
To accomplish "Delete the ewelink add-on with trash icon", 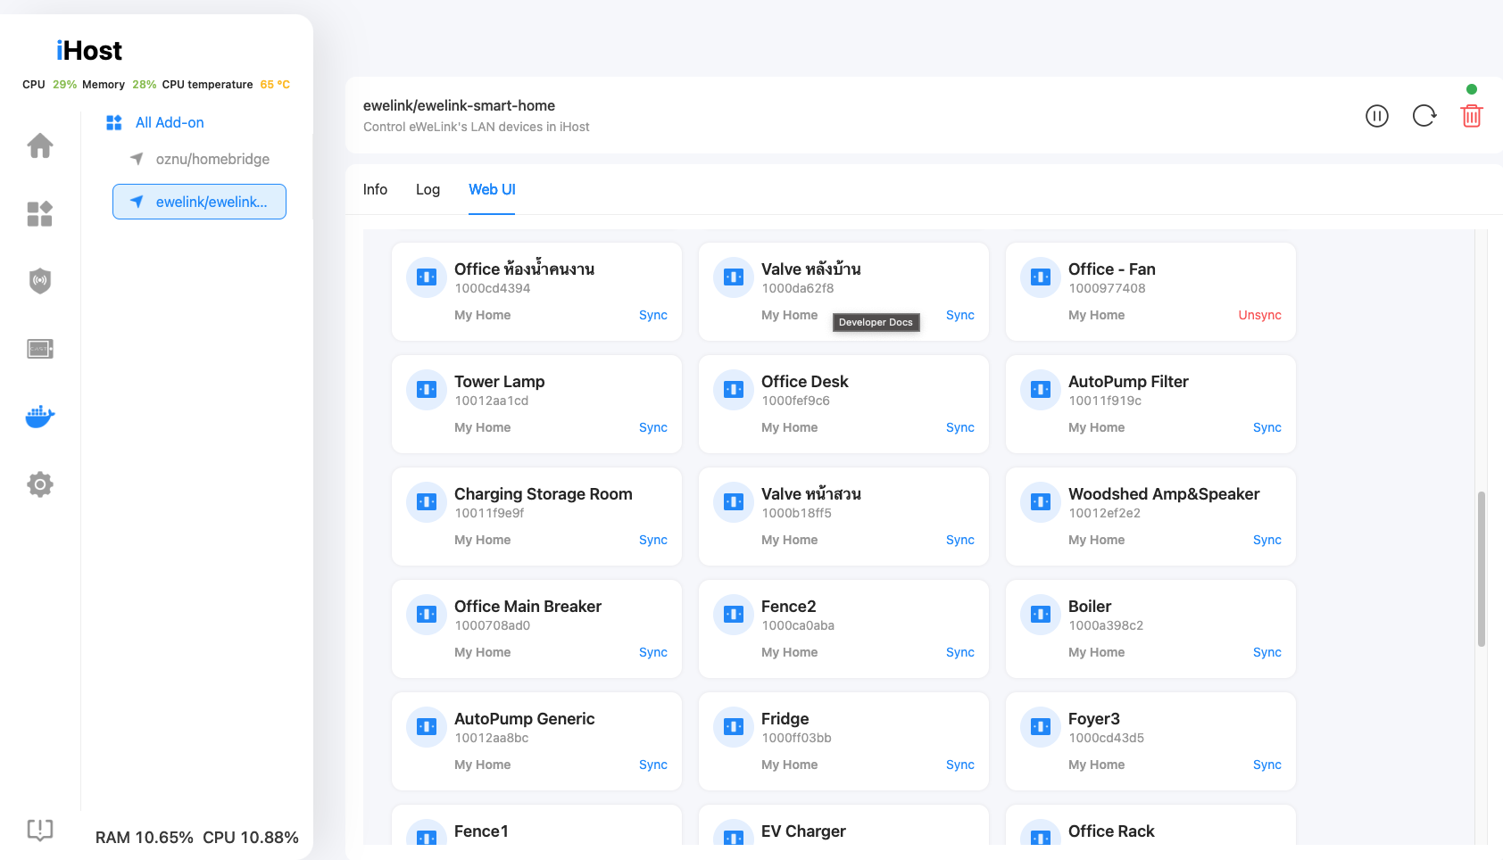I will pos(1472,116).
